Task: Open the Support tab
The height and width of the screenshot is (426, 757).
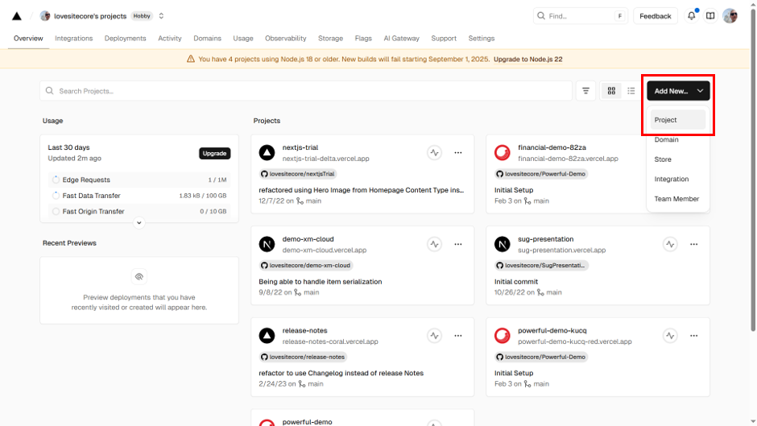Action: point(444,38)
